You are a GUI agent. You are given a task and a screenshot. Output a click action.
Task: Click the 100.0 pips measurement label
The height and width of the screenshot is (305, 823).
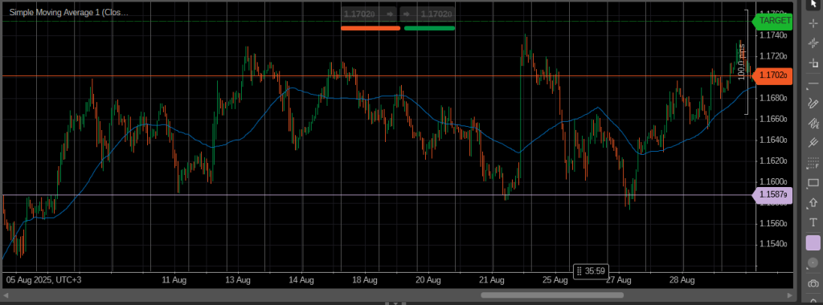(742, 62)
